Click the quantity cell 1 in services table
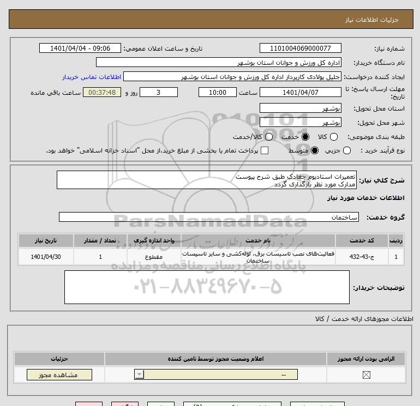The height and width of the screenshot is (406, 420). pyautogui.click(x=100, y=257)
